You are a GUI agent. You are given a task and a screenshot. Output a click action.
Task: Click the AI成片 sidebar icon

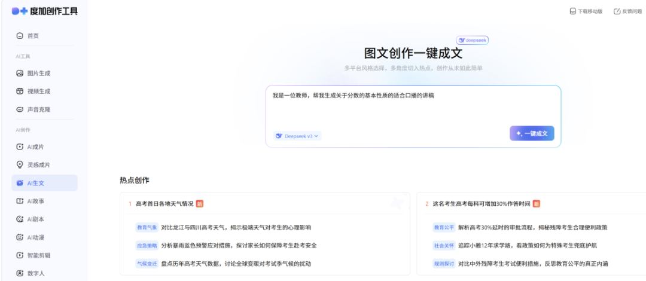point(19,146)
